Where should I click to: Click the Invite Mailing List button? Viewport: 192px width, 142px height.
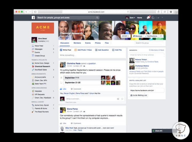click(x=139, y=95)
